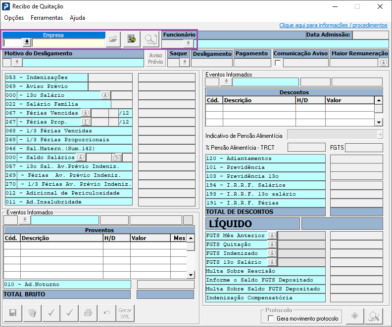The width and height of the screenshot is (392, 327).
Task: Click the % Pensão Alimentícia - TRCT field
Action: click(x=306, y=147)
